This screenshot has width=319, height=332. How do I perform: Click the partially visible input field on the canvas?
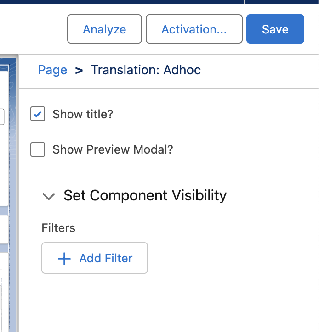click(x=2, y=116)
